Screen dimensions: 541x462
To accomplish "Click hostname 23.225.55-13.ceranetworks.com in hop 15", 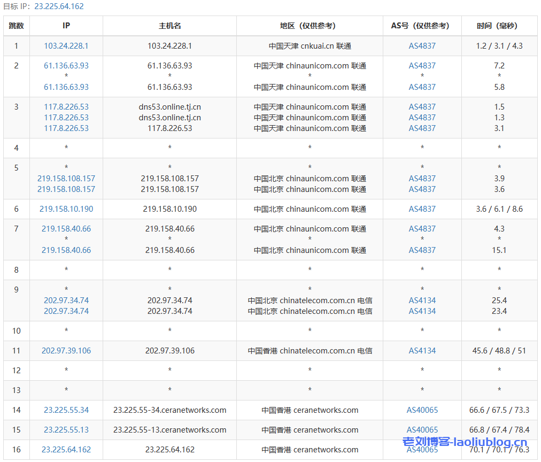I will pyautogui.click(x=169, y=430).
